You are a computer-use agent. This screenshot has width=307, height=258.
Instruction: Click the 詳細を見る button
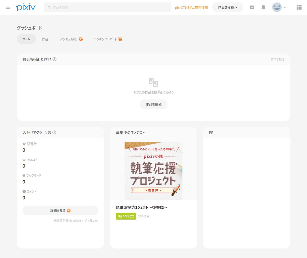point(60,210)
